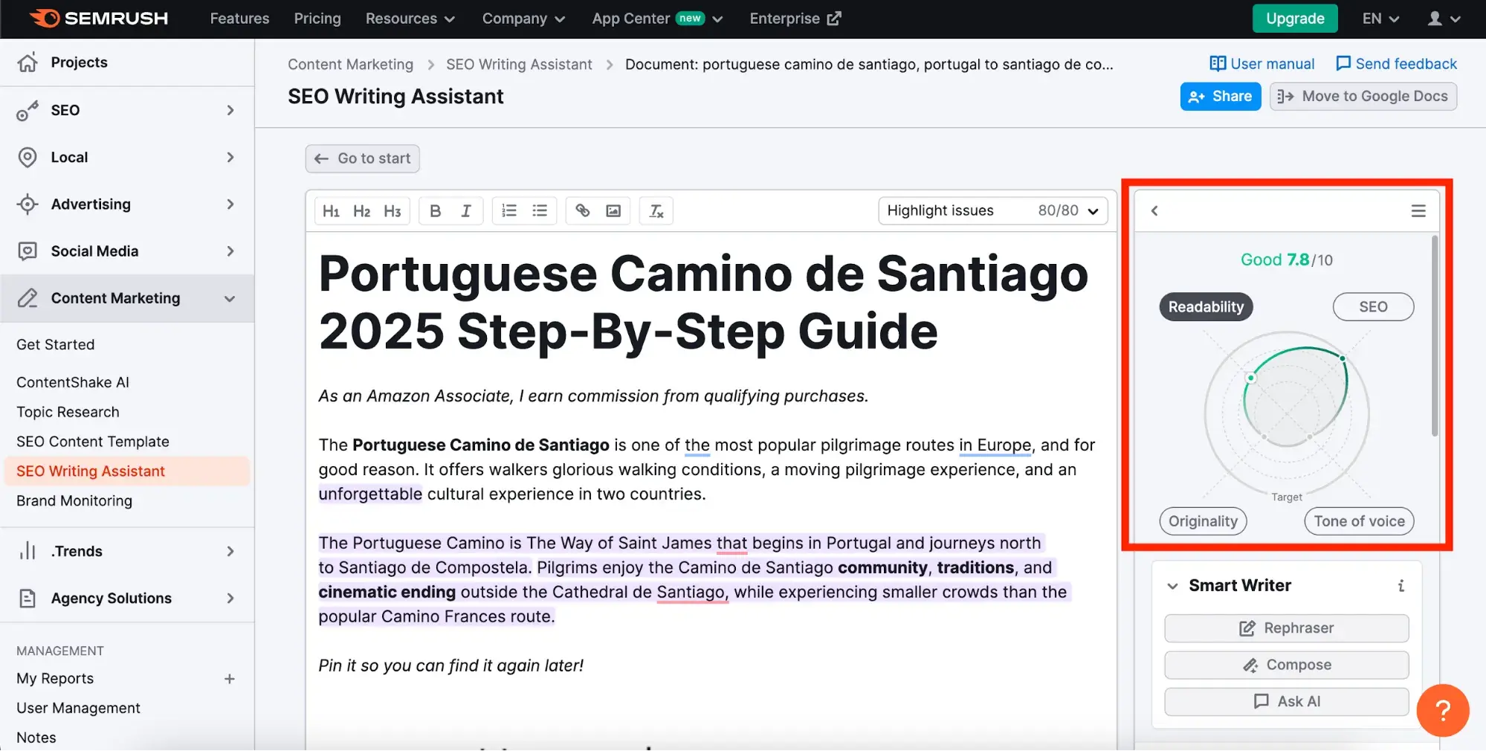Expand the Agency Solutions section

[230, 599]
